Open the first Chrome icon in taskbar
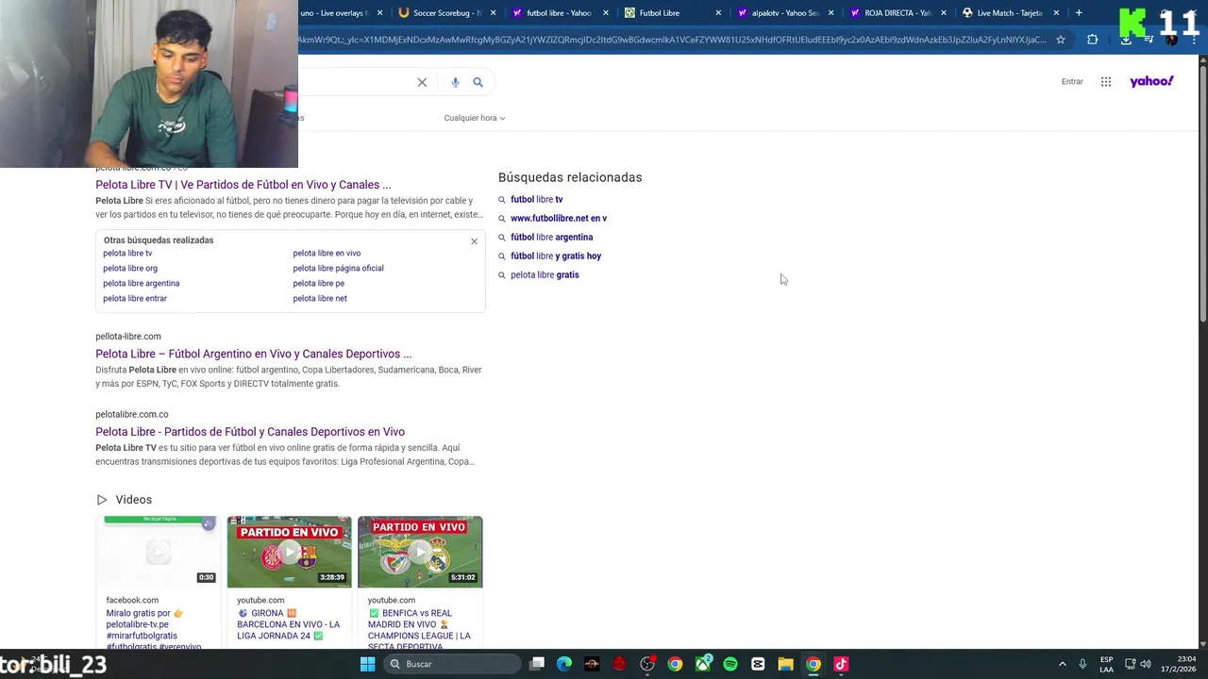This screenshot has width=1208, height=679. tap(675, 664)
